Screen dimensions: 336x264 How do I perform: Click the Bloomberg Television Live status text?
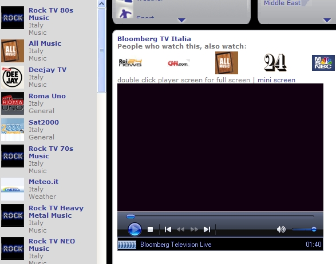click(176, 245)
